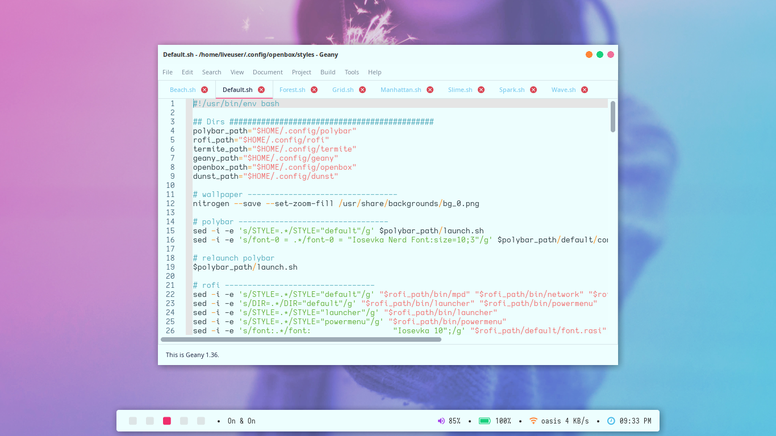Viewport: 776px width, 436px height.
Task: Click the openbox_path variable on line 8
Action: [x=220, y=167]
